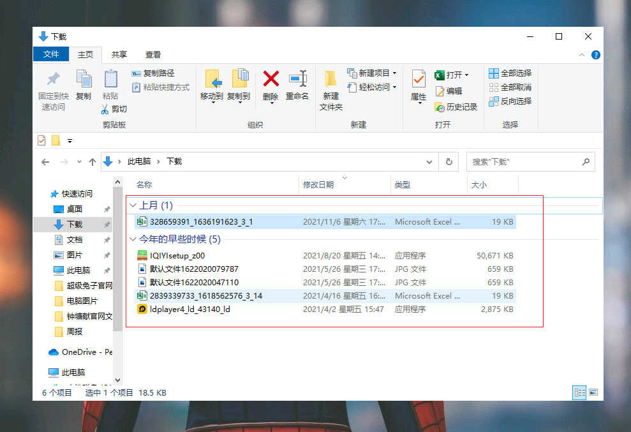Click quick access toolbar properties icon

click(x=41, y=140)
